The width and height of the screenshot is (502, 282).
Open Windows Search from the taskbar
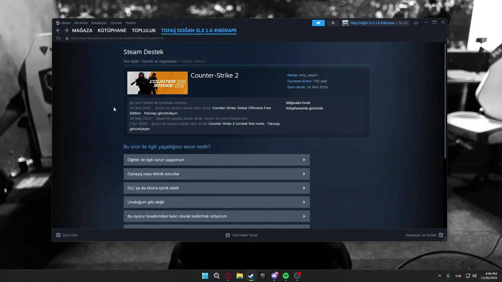[x=216, y=276]
